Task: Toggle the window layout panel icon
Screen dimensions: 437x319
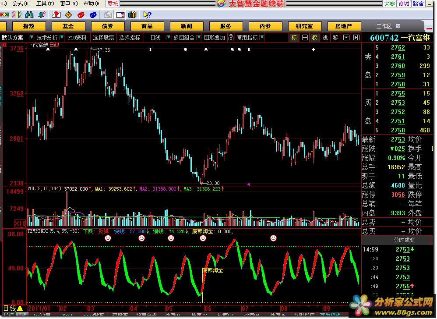Action: [120, 14]
